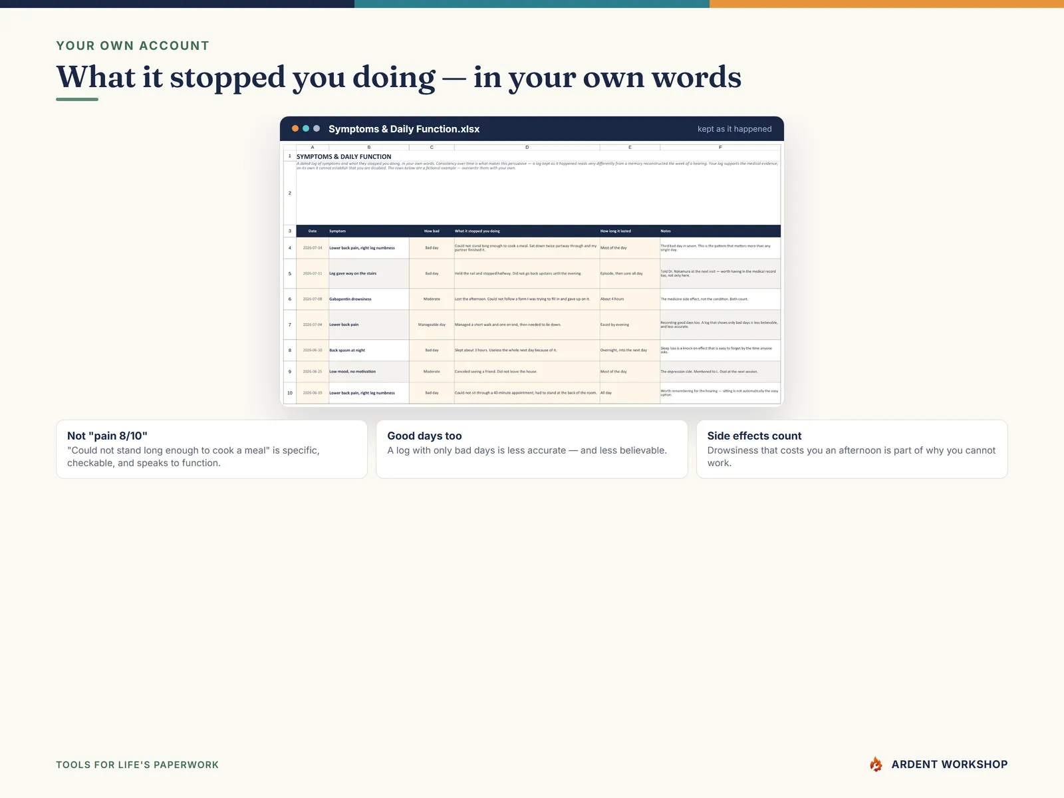Viewport: 1064px width, 798px height.
Task: Select the 'Manageable day' cell
Action: [432, 325]
